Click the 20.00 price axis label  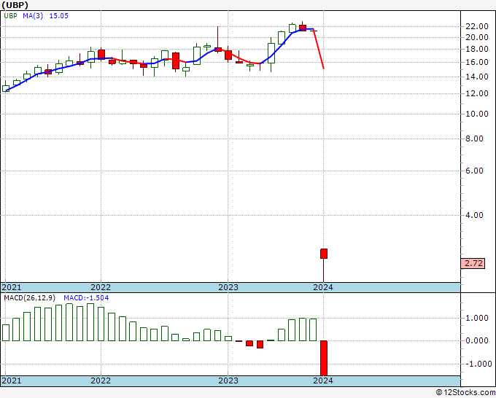coord(477,37)
